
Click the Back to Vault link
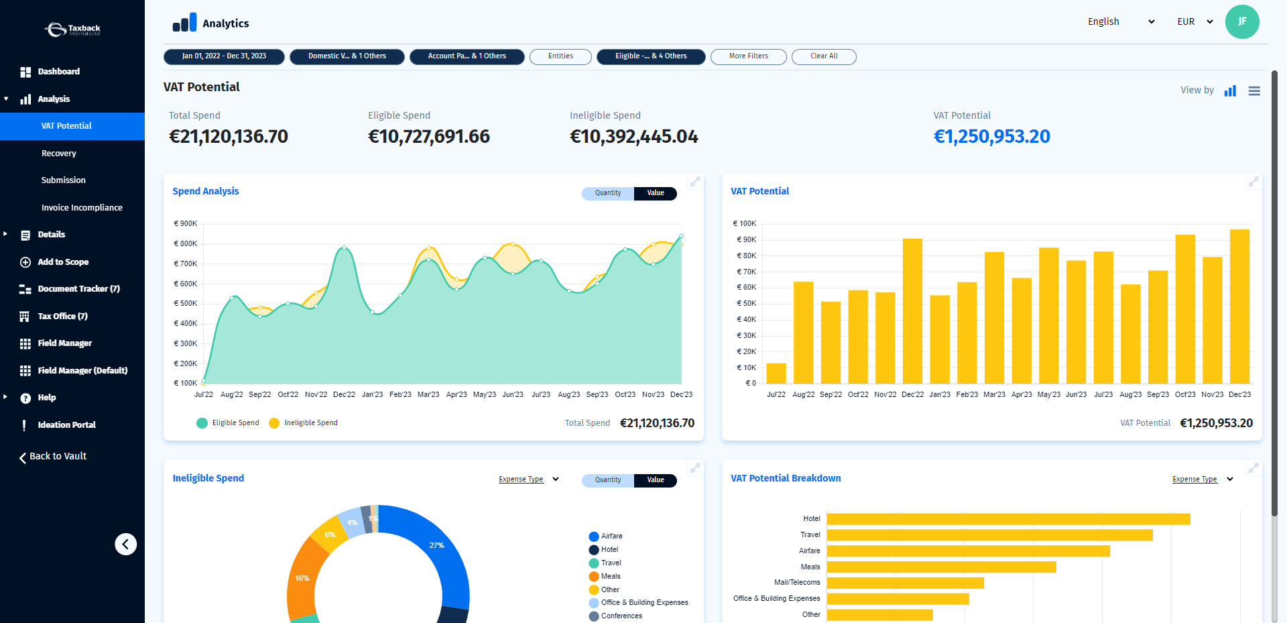click(x=58, y=457)
